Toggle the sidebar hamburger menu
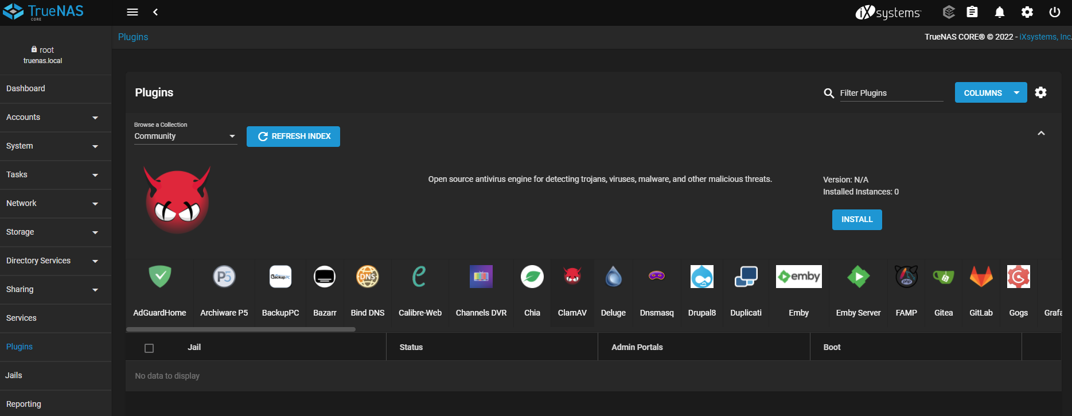 [132, 12]
